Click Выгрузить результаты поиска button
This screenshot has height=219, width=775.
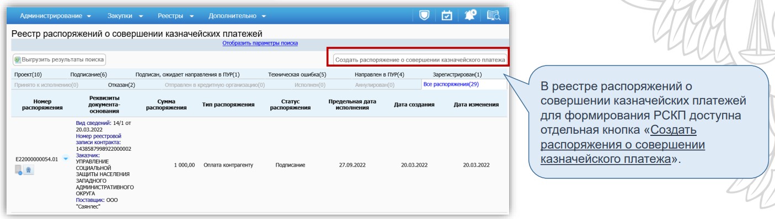pyautogui.click(x=59, y=59)
